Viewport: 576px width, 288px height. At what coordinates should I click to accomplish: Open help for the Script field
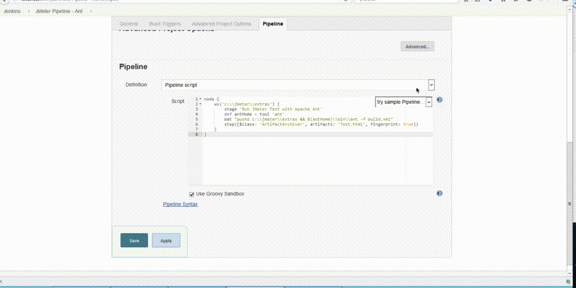pos(439,100)
